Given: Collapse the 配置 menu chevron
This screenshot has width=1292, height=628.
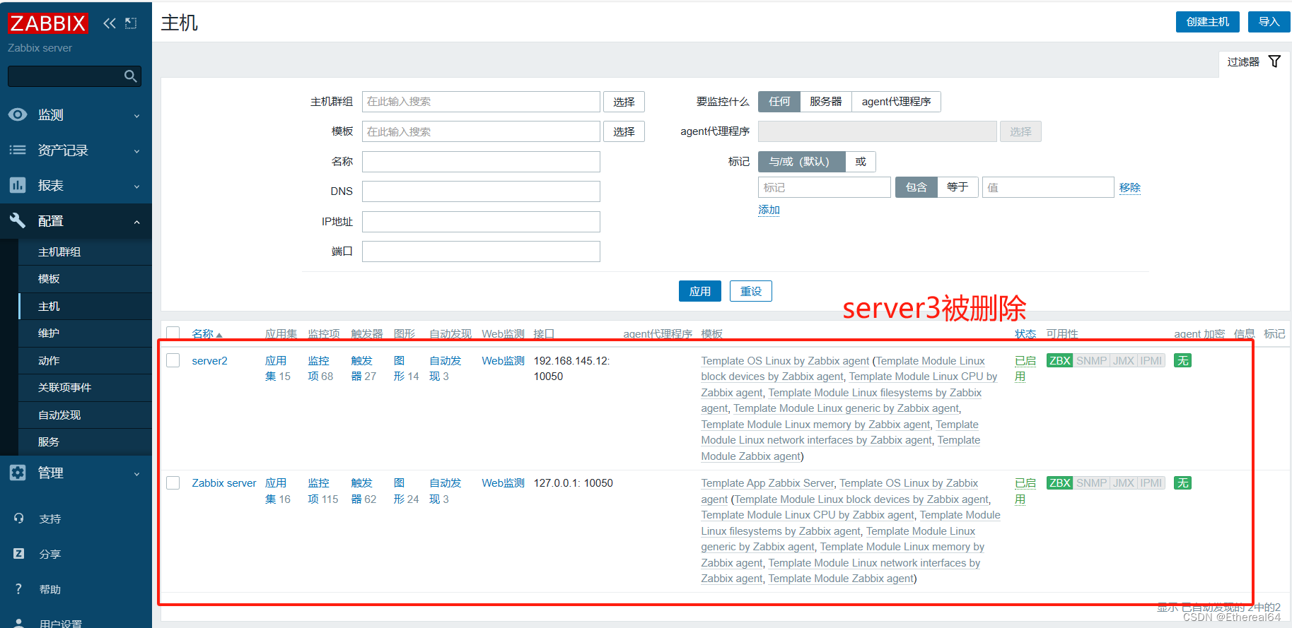Looking at the screenshot, I should [136, 222].
